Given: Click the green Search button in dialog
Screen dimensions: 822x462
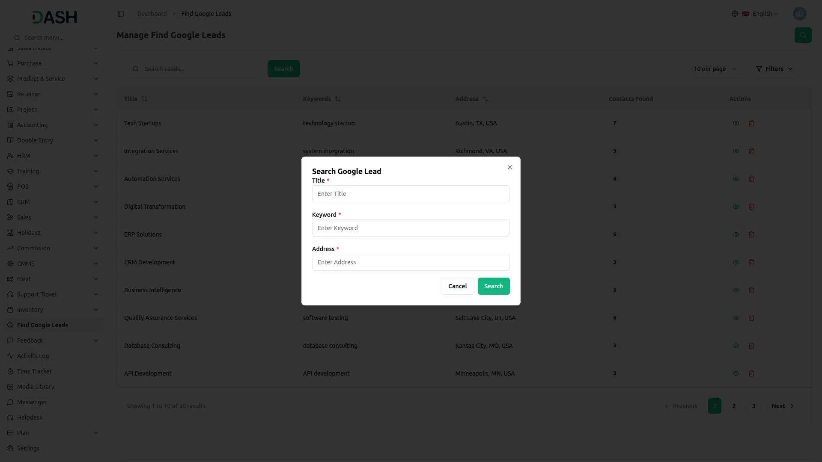Looking at the screenshot, I should [x=493, y=286].
